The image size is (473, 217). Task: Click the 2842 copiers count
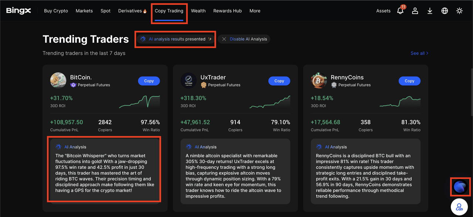tap(105, 122)
